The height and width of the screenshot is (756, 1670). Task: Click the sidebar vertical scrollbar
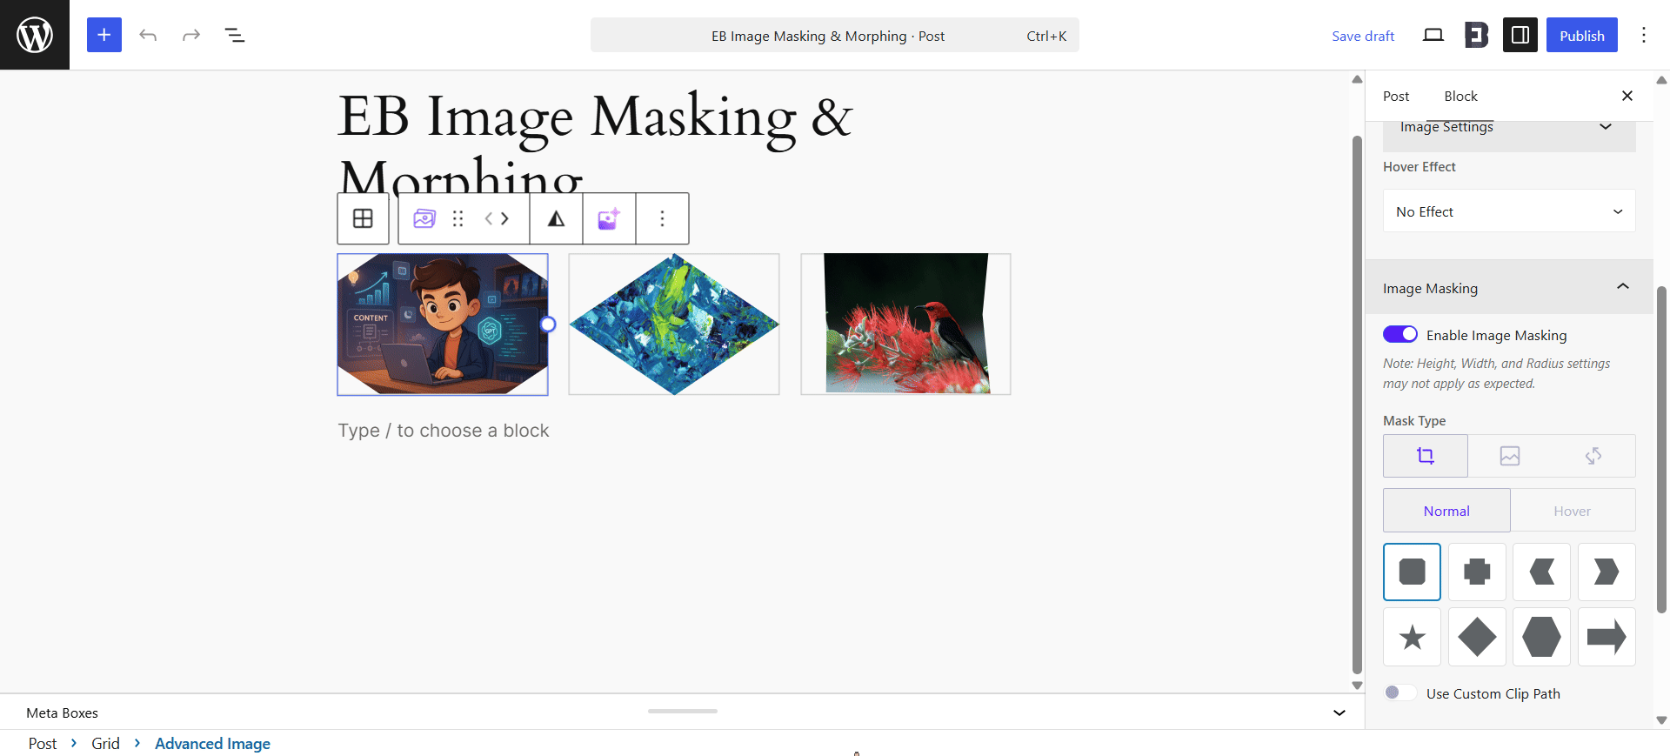pos(1661,450)
